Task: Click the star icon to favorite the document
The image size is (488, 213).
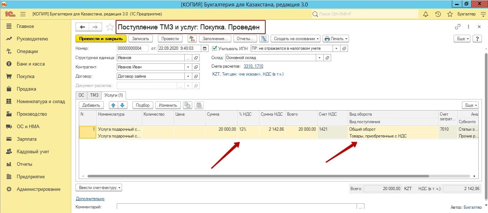Action: [x=110, y=27]
